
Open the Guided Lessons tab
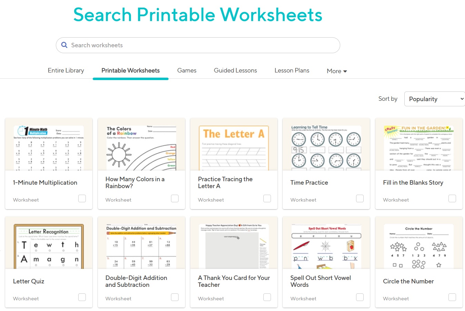(x=235, y=70)
